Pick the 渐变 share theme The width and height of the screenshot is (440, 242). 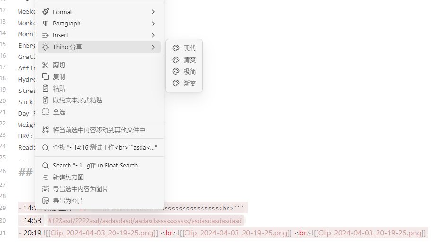184,83
